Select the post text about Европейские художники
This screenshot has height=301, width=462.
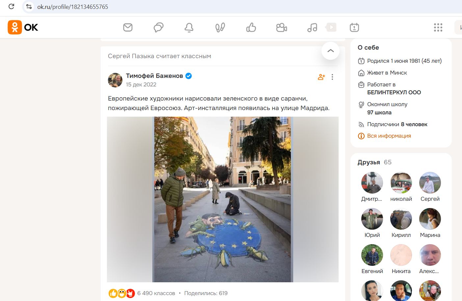pos(219,103)
